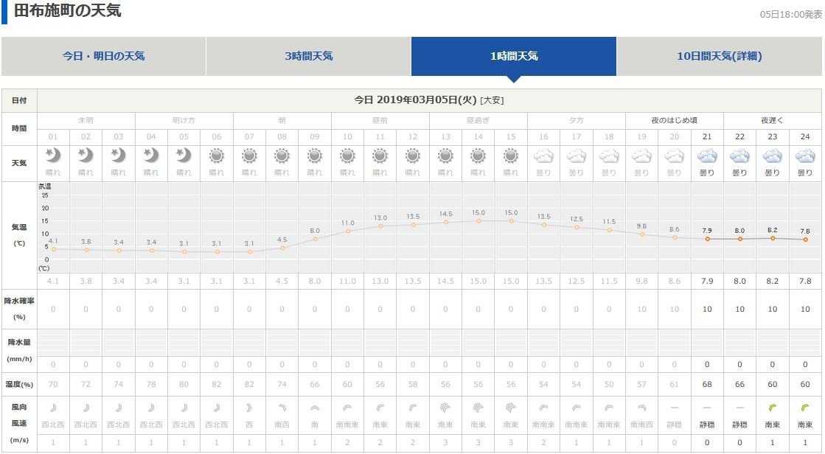Click the moon weather icon for hour 03
Screen dimensions: 825x454
click(119, 156)
